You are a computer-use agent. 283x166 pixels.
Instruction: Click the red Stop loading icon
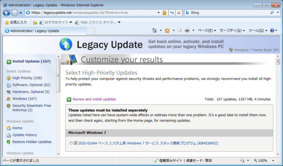tap(179, 13)
